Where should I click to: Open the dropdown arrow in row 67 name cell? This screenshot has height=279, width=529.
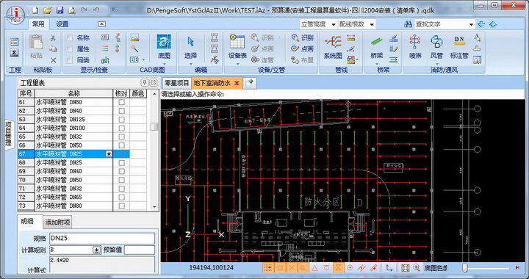[x=109, y=154]
